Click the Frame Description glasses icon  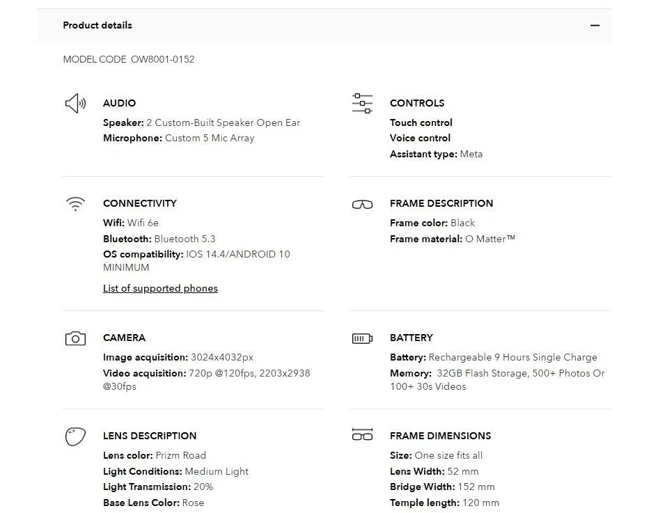[362, 205]
